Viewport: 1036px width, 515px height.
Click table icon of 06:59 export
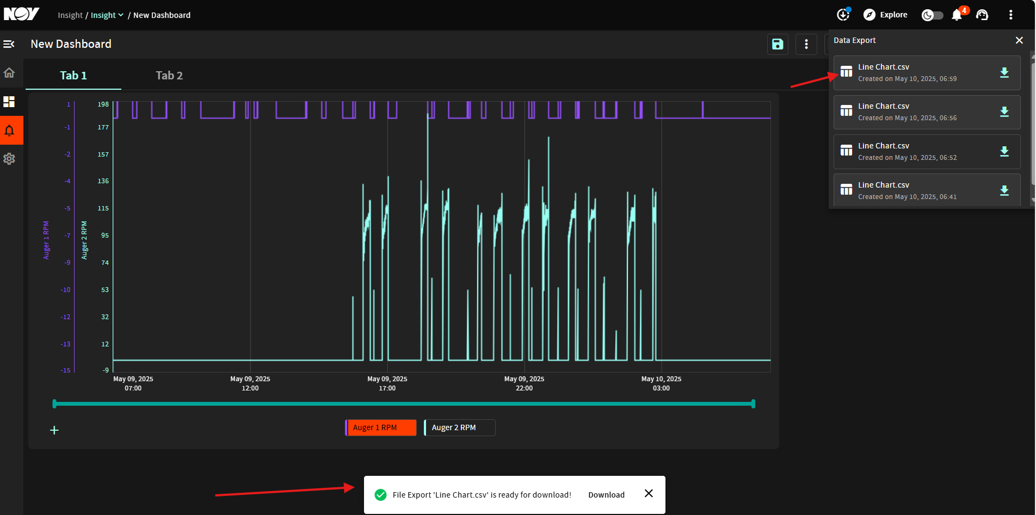846,72
